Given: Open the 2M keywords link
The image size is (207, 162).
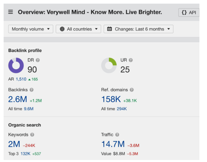Looking at the screenshot, I should point(14,144).
